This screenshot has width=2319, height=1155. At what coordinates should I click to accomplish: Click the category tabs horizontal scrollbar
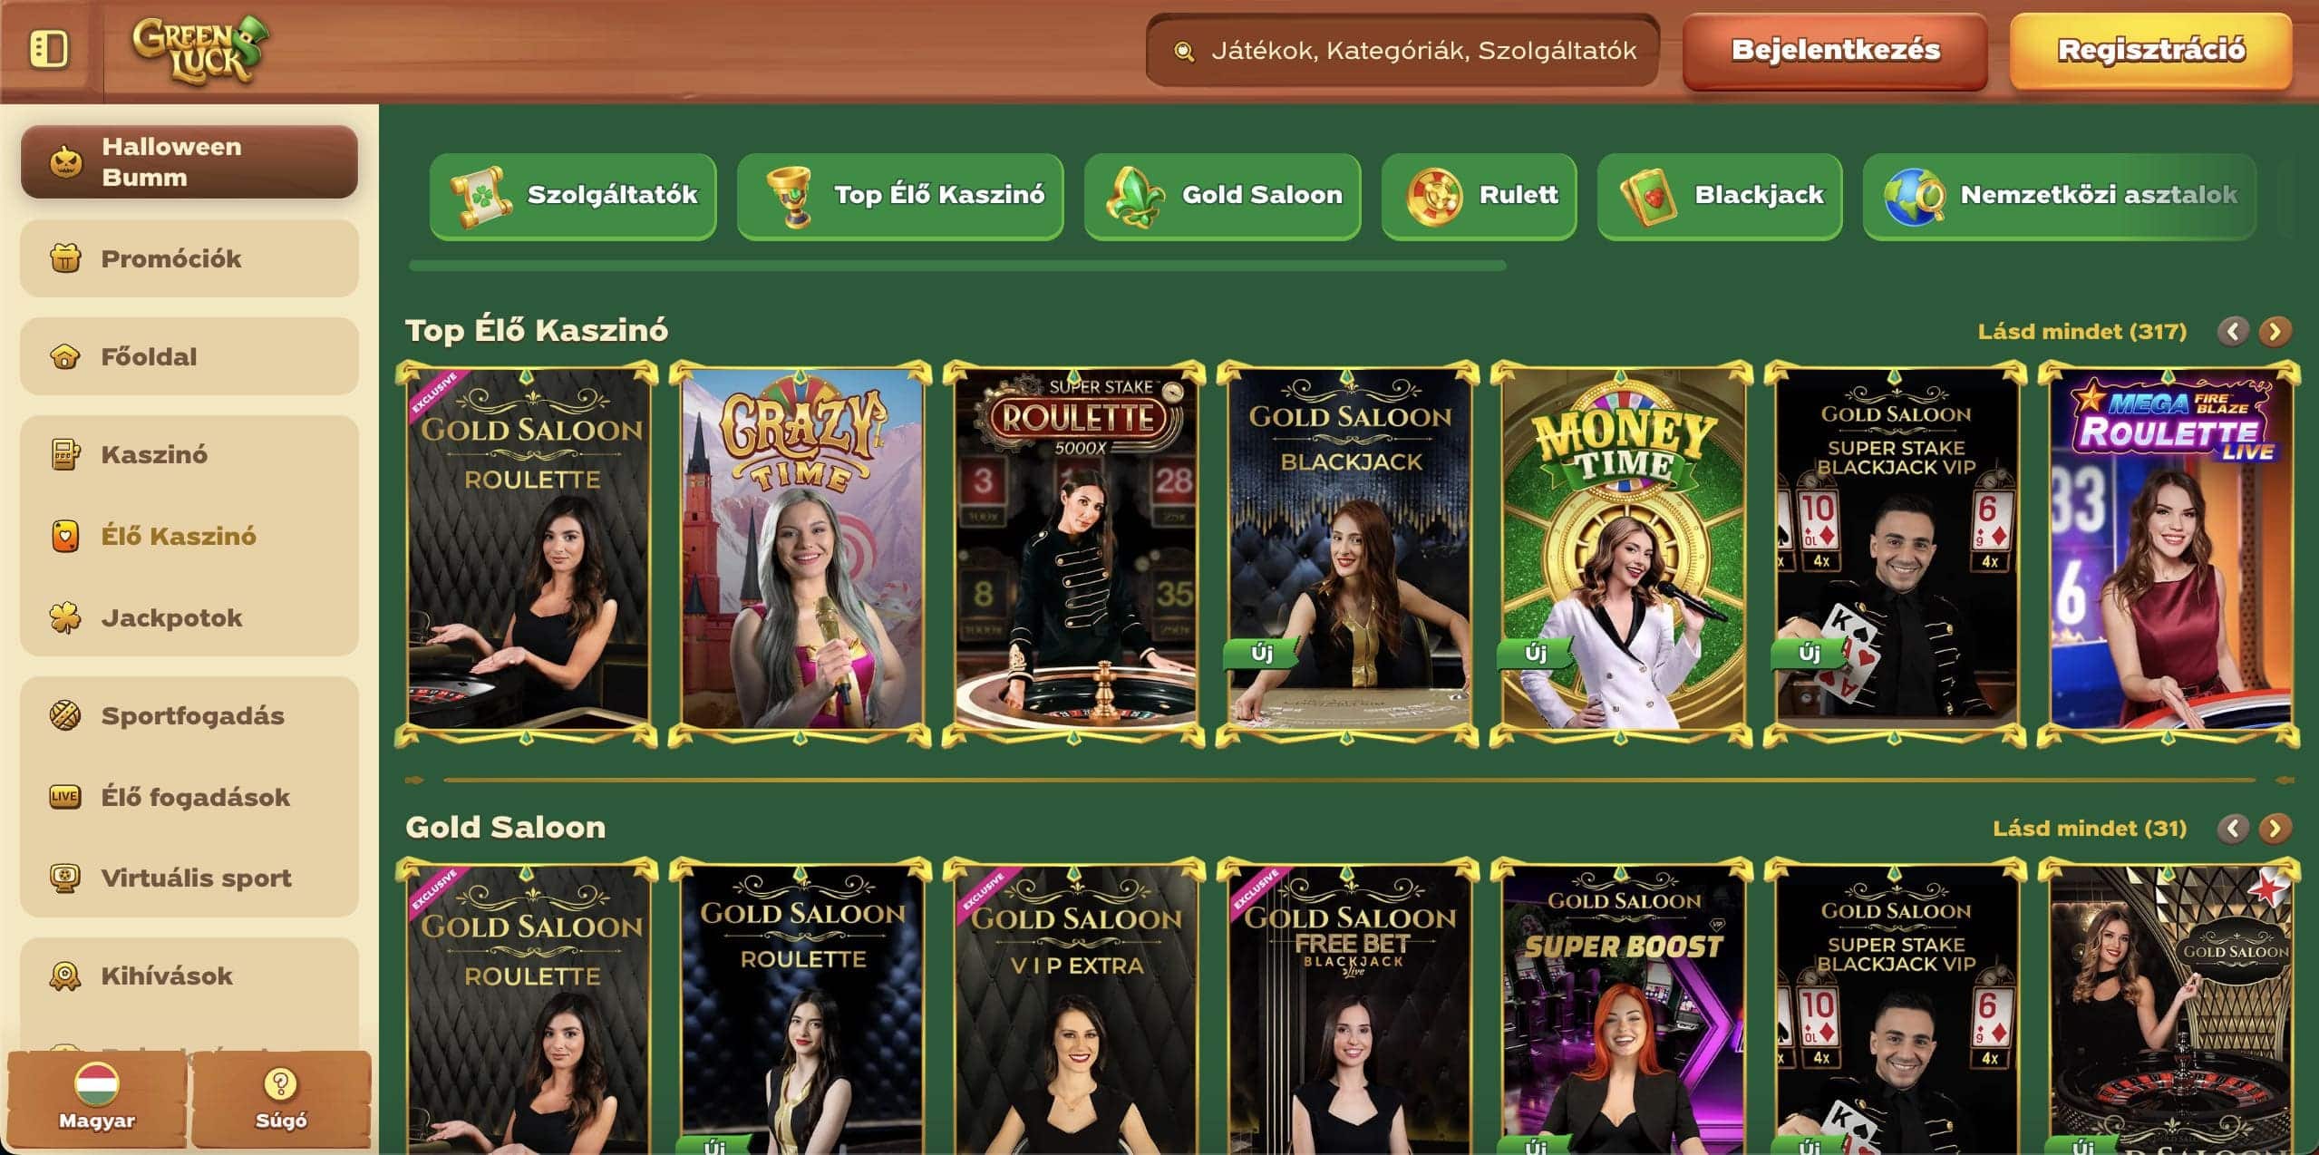pos(957,266)
